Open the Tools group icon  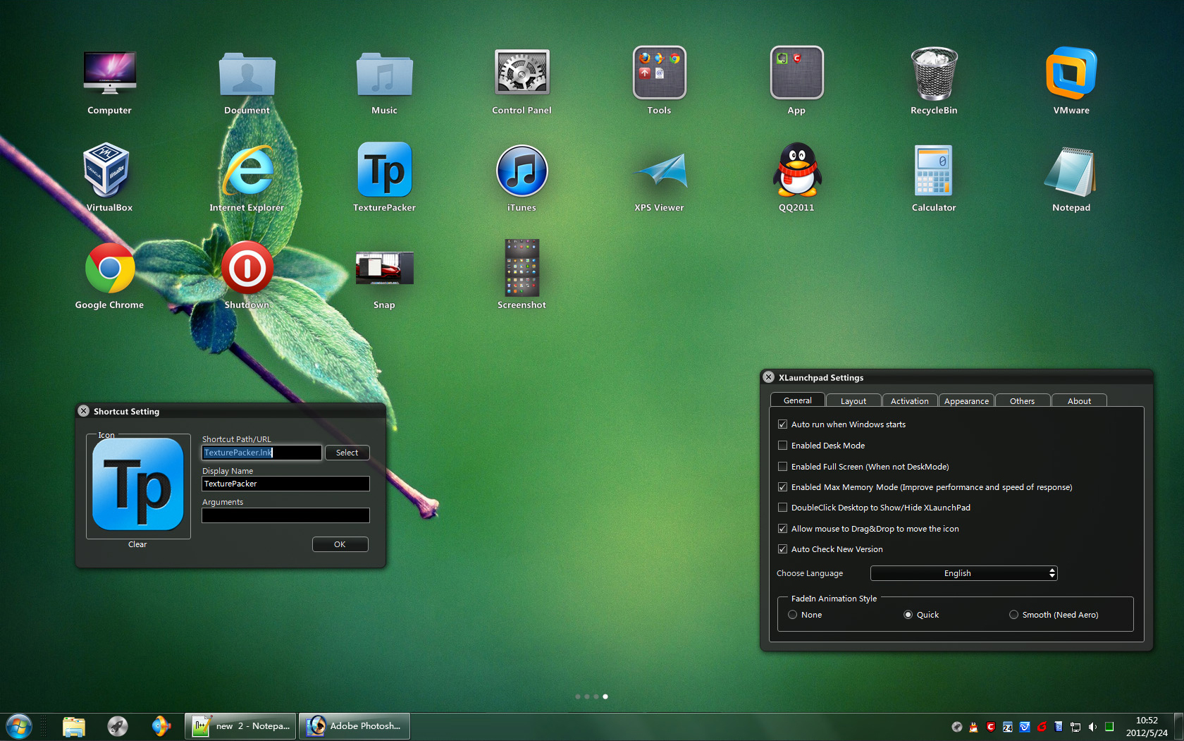pos(659,73)
